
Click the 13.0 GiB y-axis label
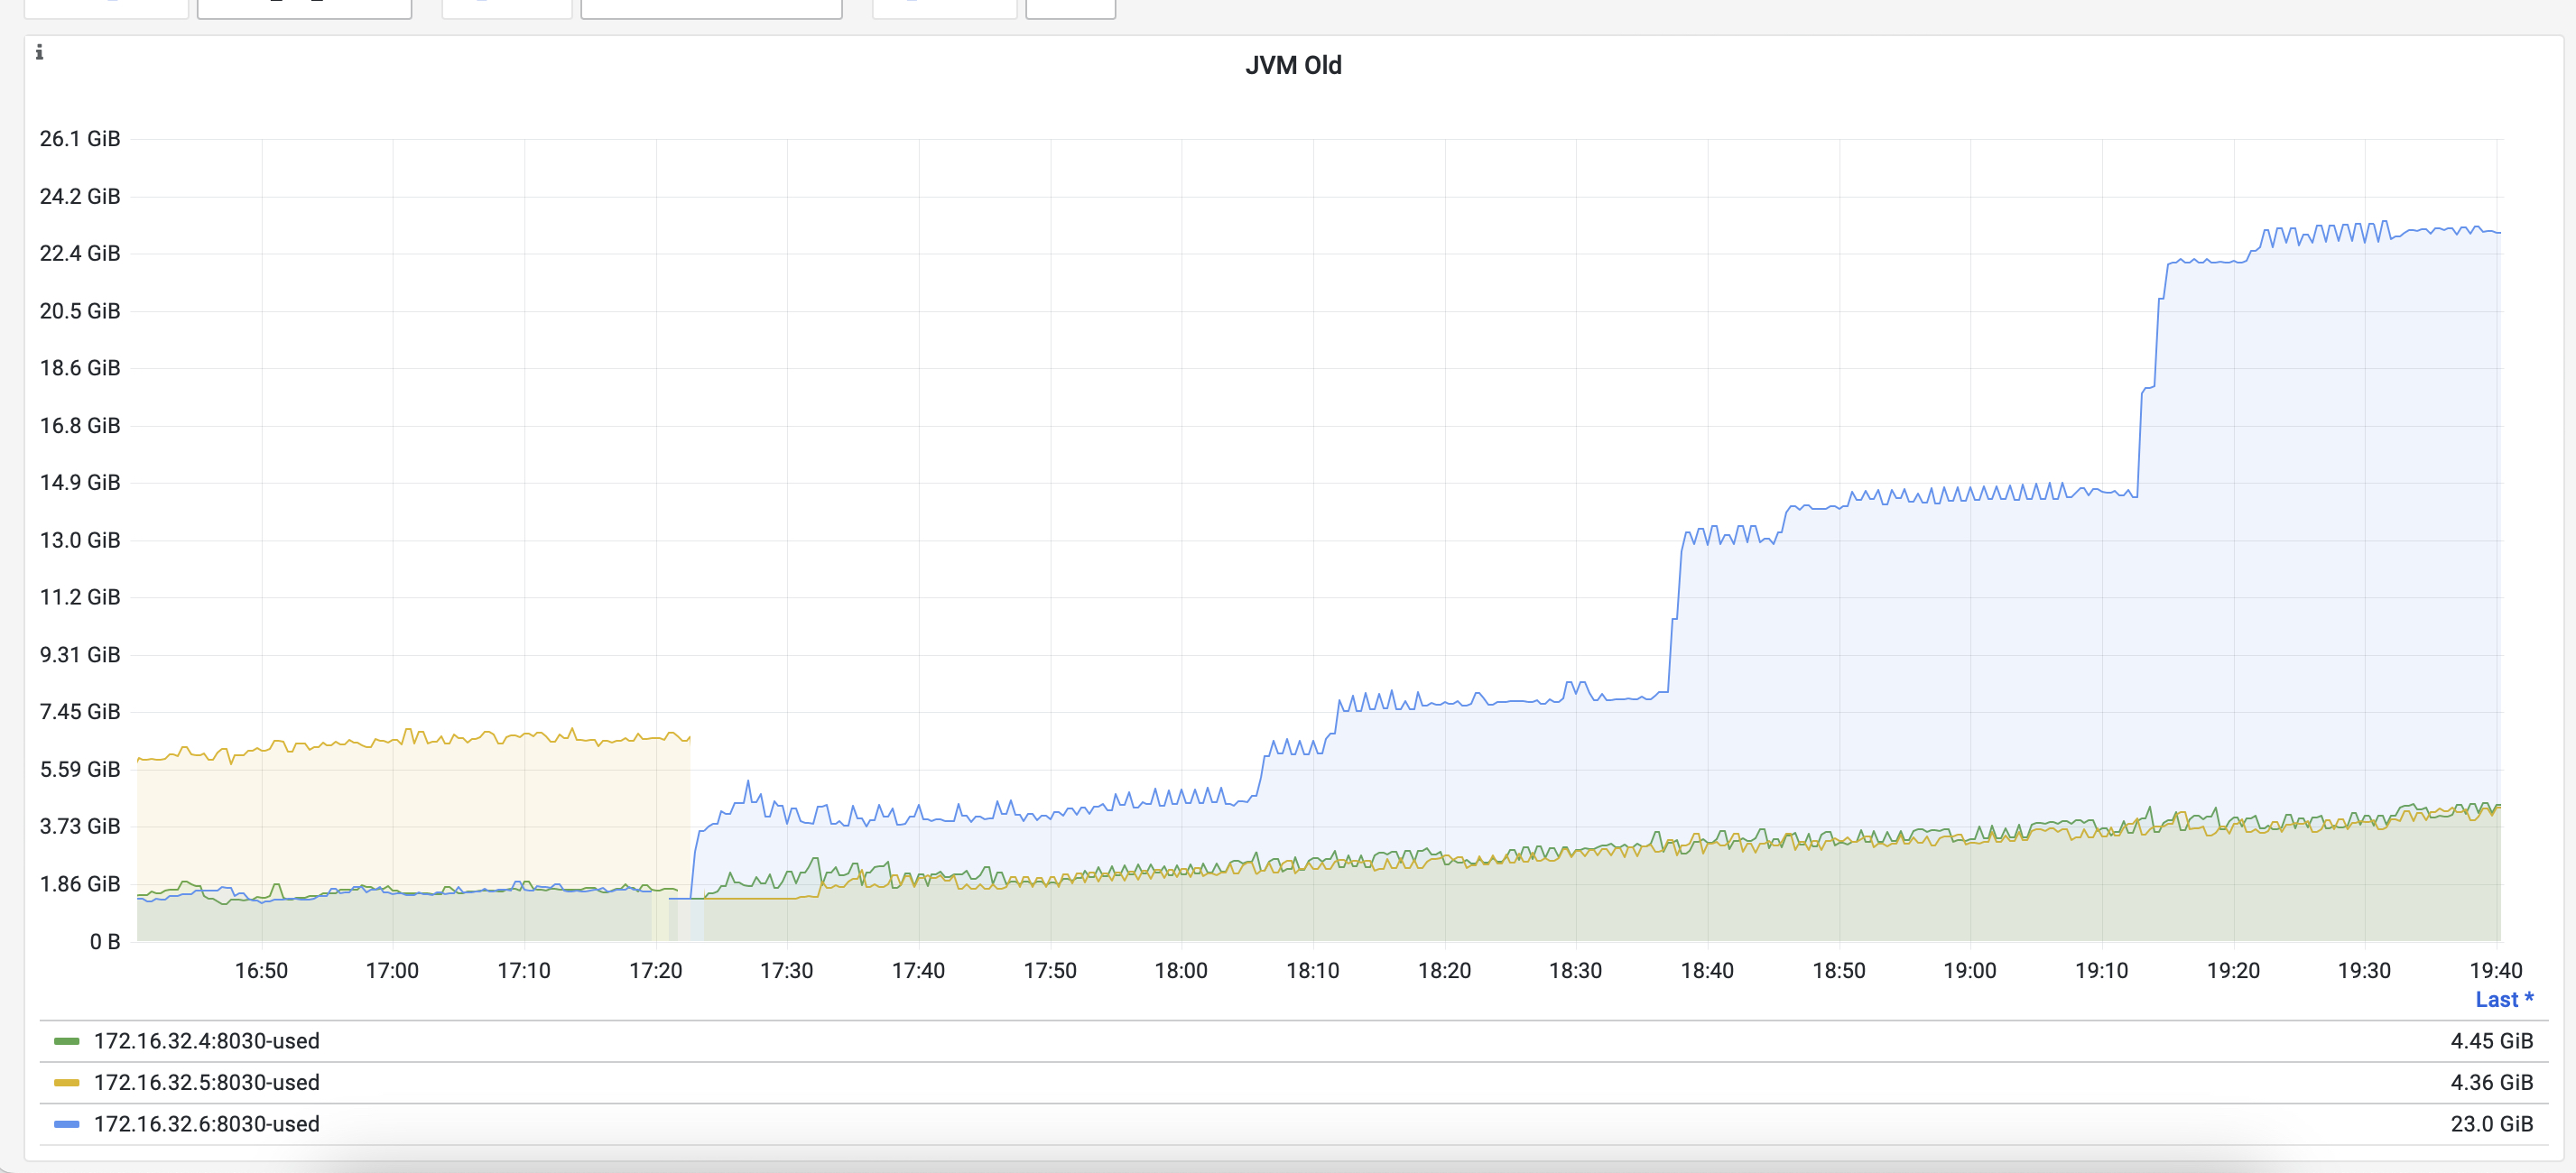[80, 540]
